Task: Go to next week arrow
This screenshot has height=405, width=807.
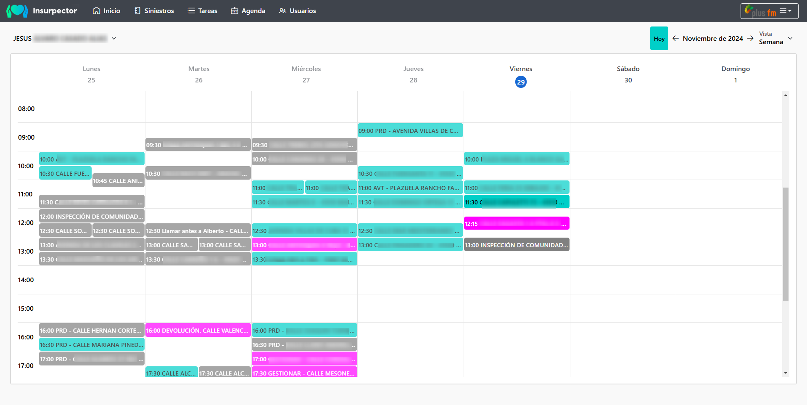Action: pos(750,38)
